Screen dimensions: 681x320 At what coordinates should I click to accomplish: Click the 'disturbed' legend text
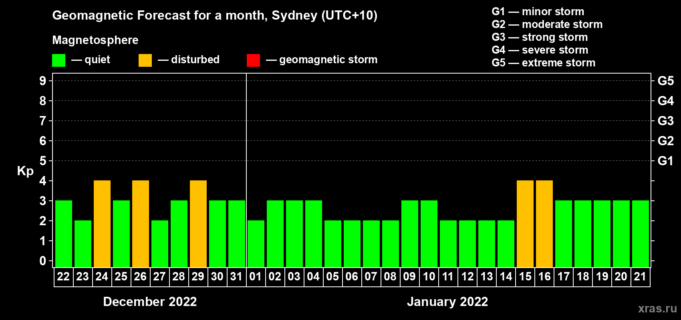[x=195, y=60]
